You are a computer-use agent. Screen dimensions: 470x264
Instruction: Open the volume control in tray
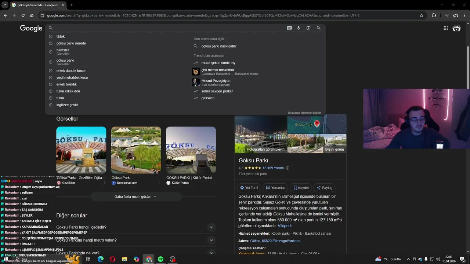click(x=438, y=259)
